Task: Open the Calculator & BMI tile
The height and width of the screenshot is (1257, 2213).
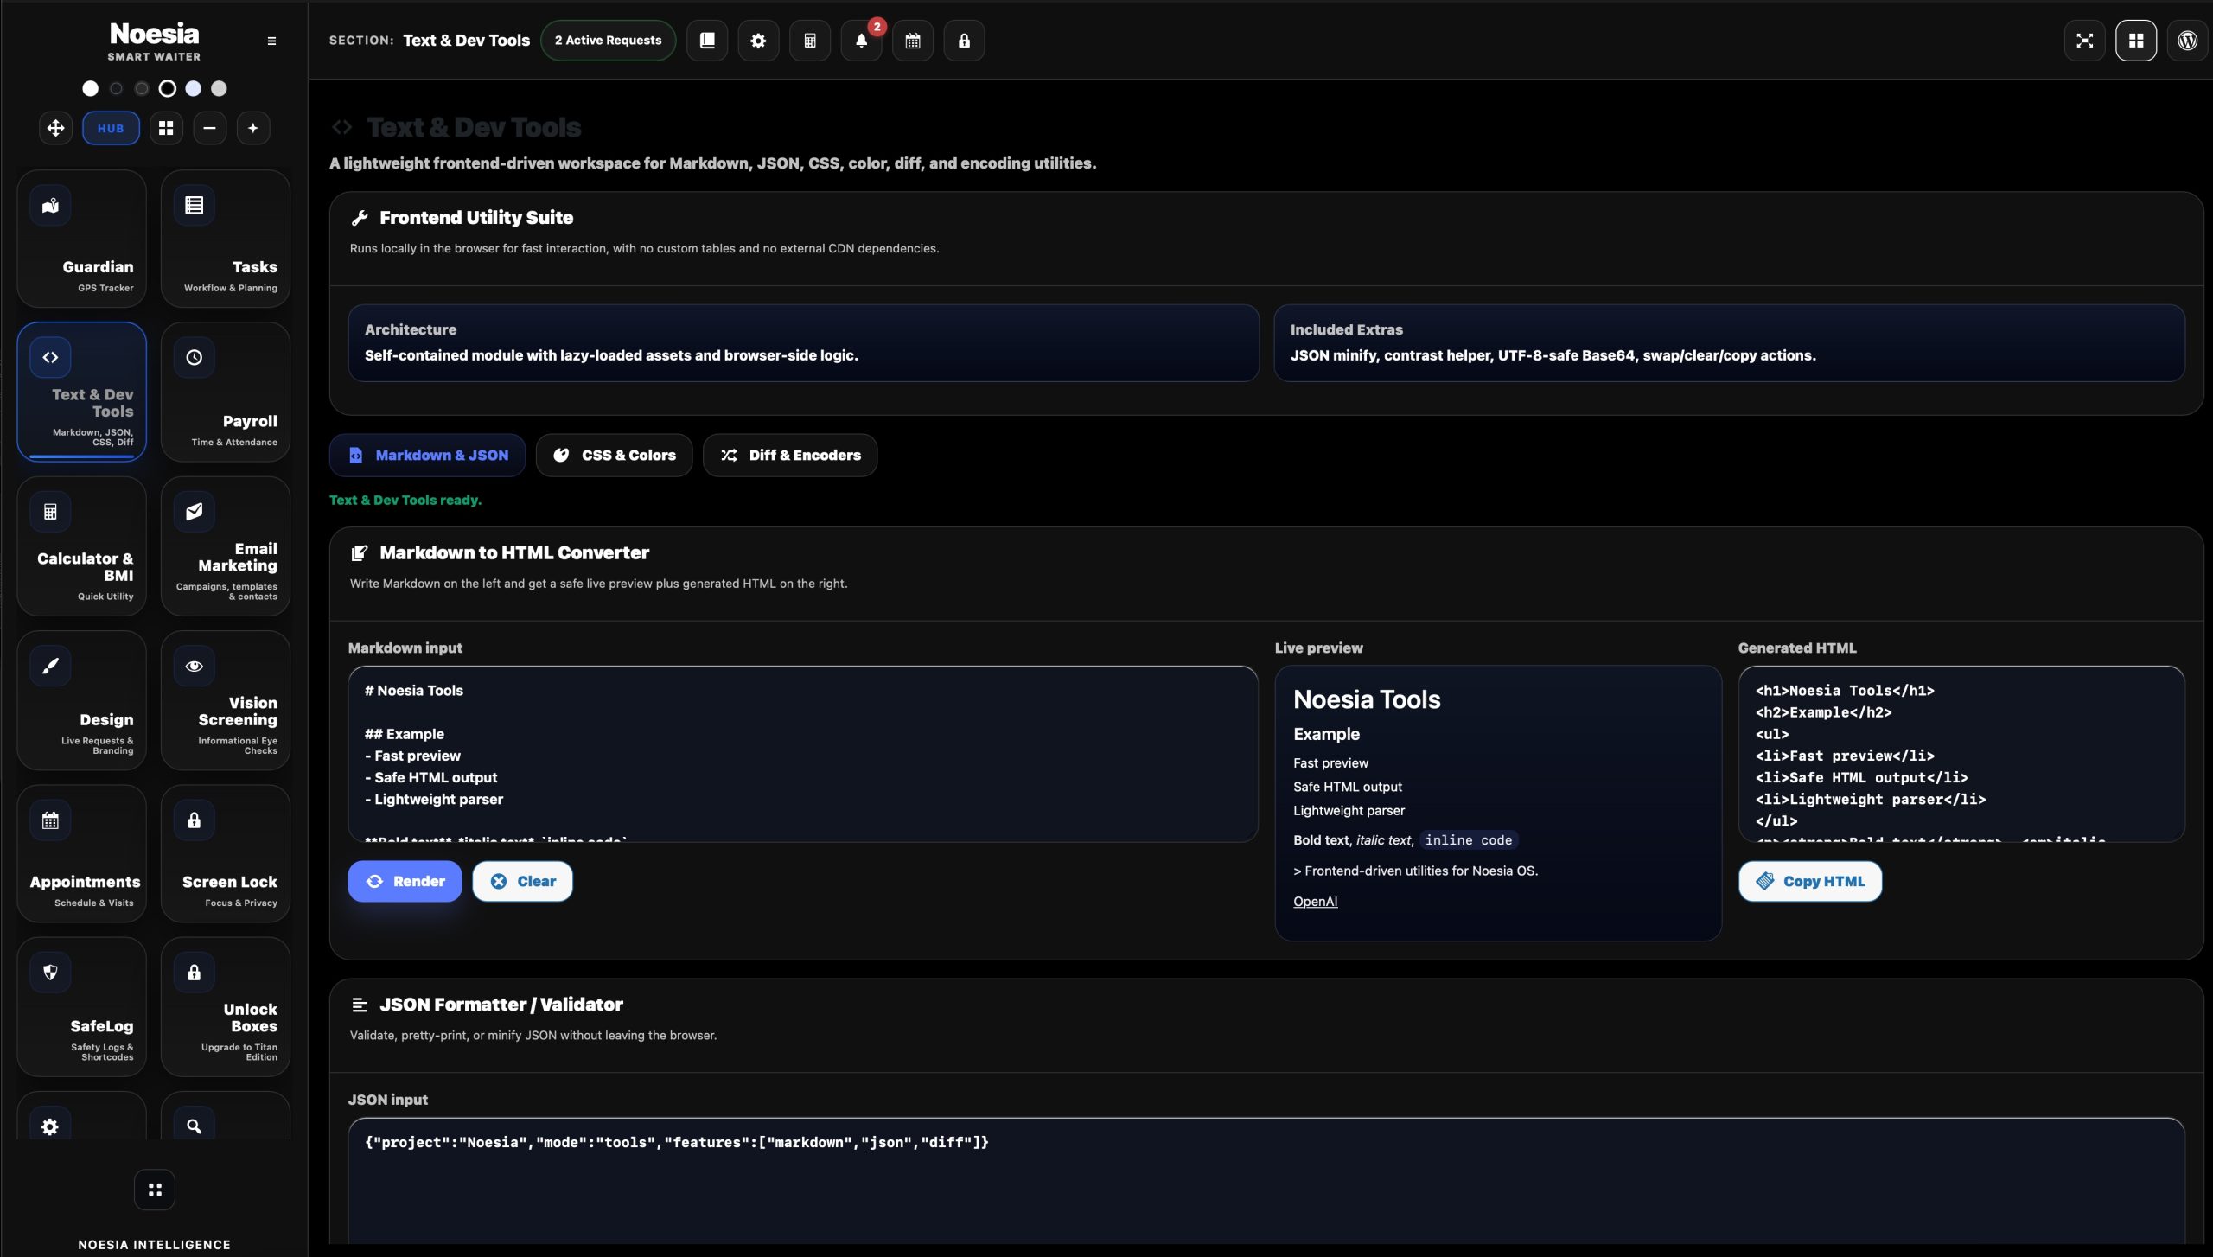Action: [82, 546]
